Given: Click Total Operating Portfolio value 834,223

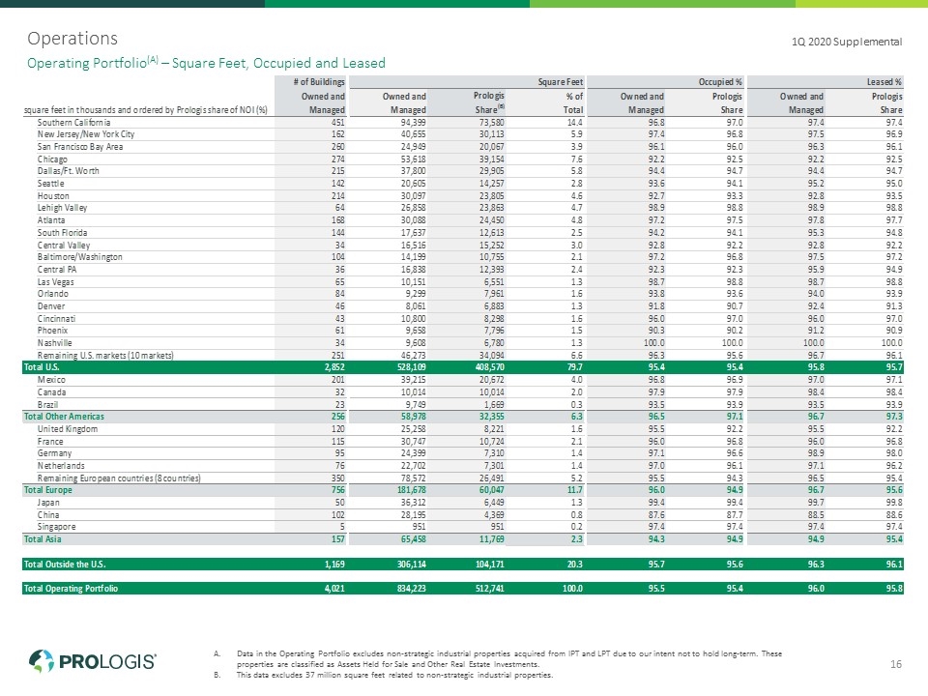Looking at the screenshot, I should pyautogui.click(x=412, y=589).
